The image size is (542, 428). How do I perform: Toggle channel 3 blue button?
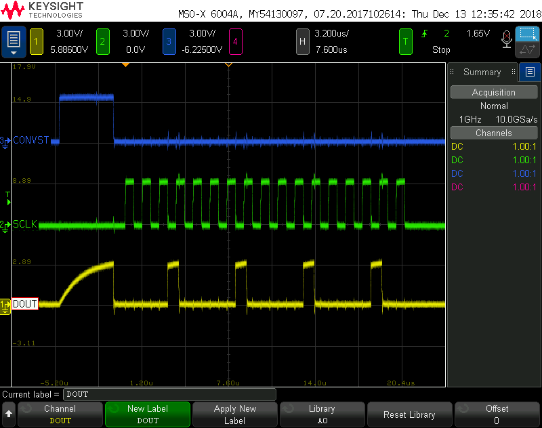(x=169, y=42)
